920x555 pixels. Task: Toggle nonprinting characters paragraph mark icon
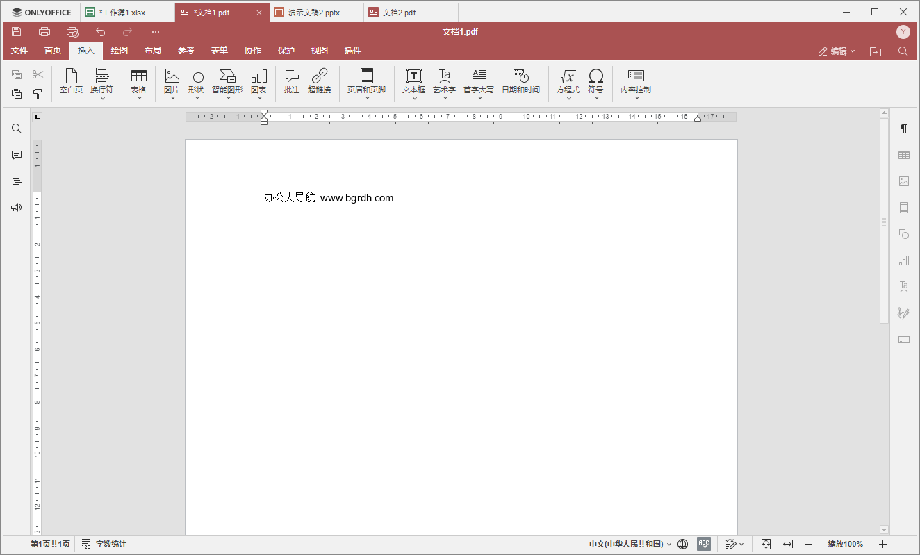pos(904,129)
